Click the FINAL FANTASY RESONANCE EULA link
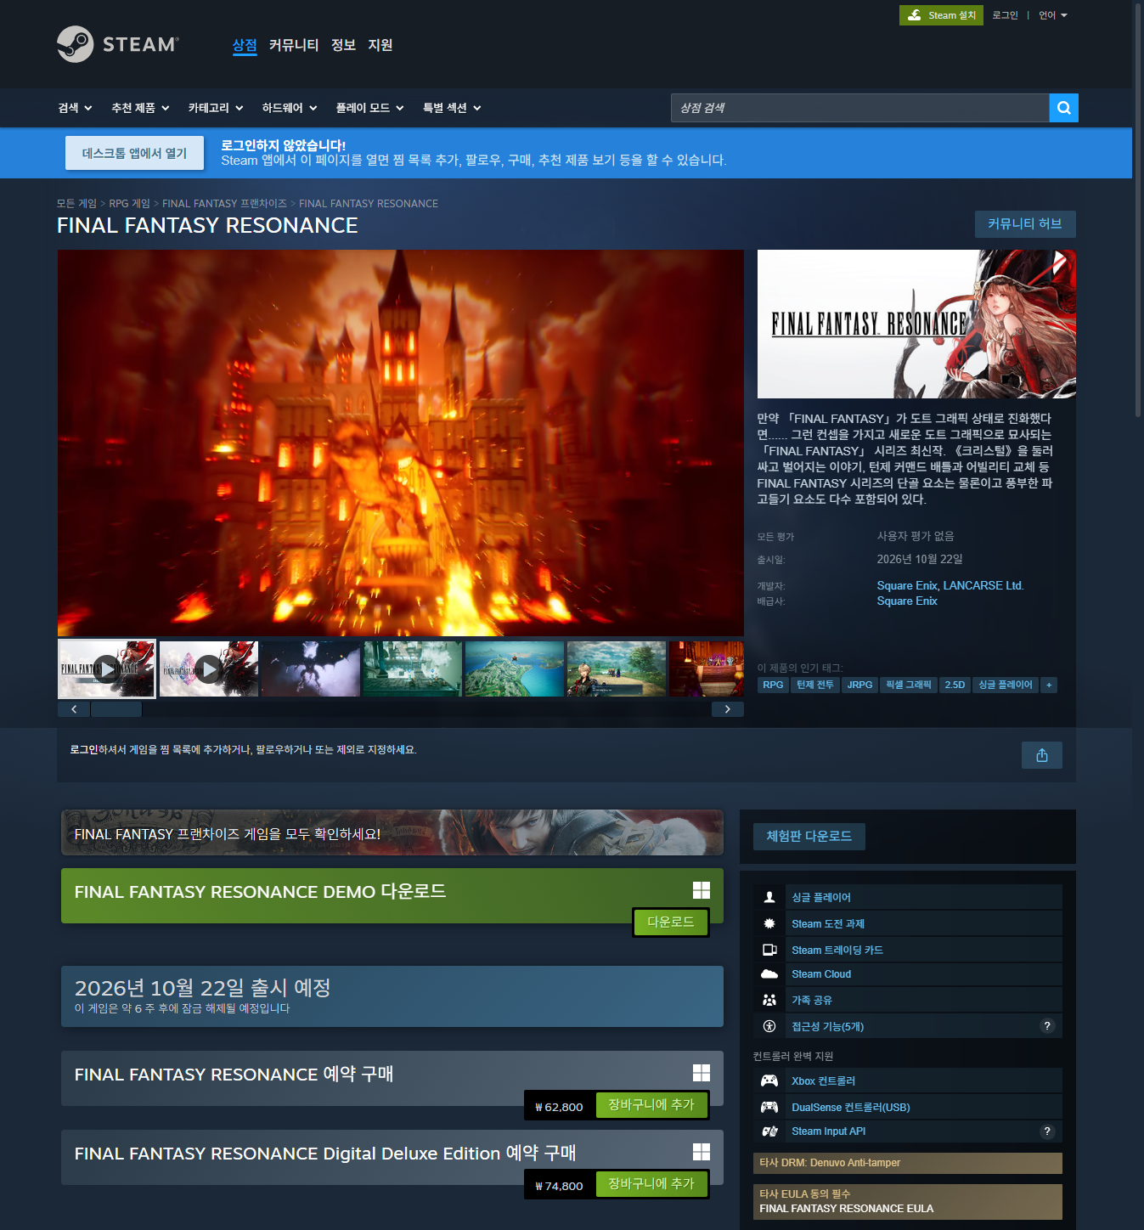The image size is (1144, 1230). point(846,1209)
